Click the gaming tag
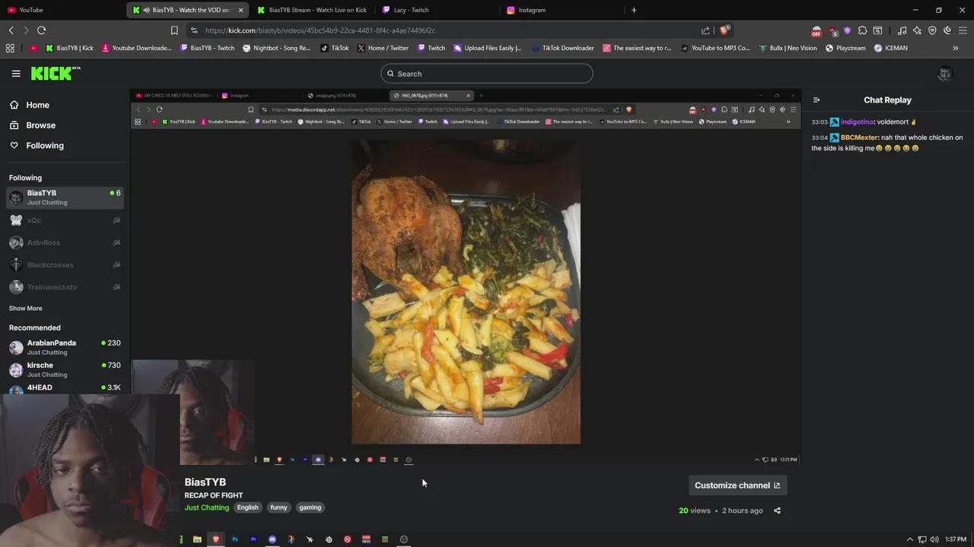Screen dimensions: 974x547 pyautogui.click(x=310, y=507)
